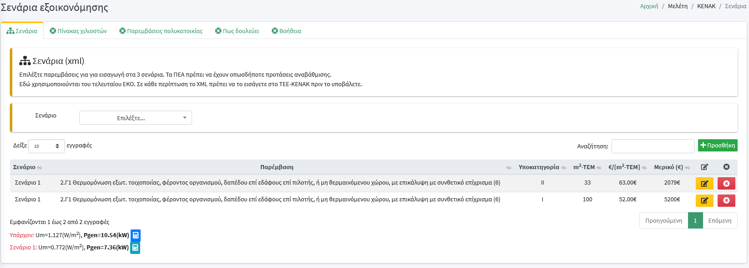
Task: Click the red delete icon for the 2079€ row
Action: coord(726,184)
